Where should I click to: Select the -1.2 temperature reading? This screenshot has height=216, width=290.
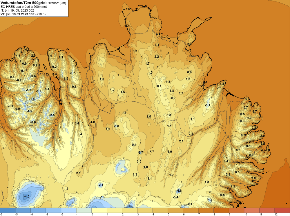point(28,90)
